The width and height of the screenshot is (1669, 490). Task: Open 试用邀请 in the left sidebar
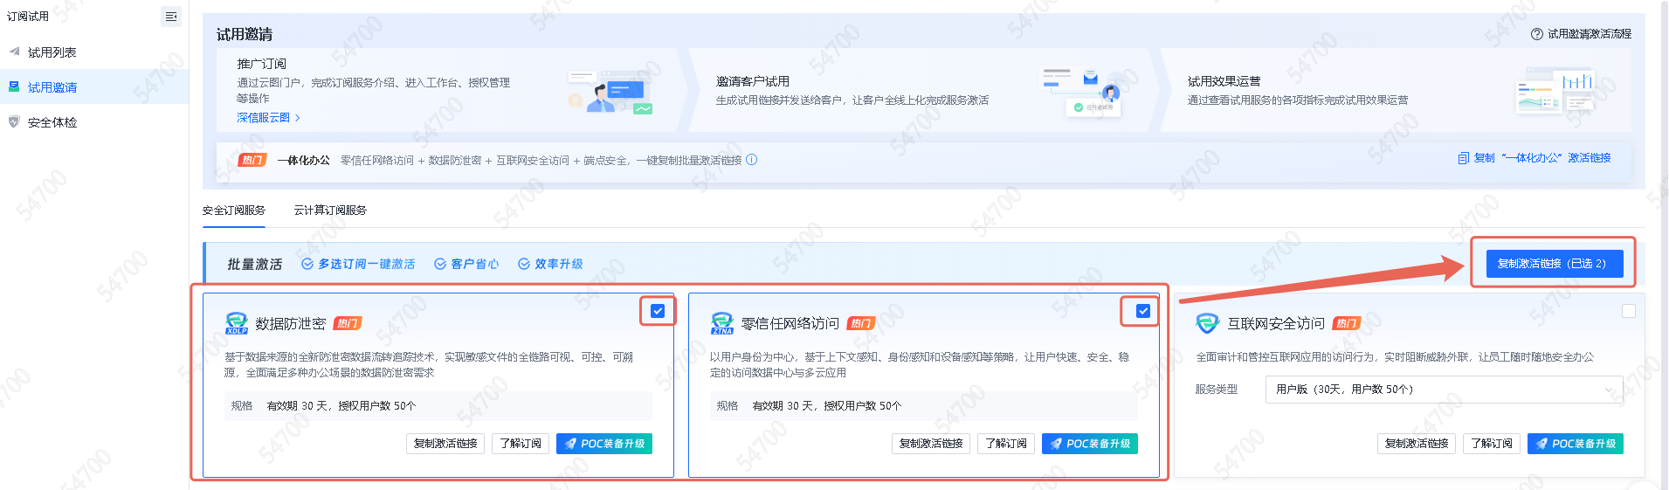point(52,87)
